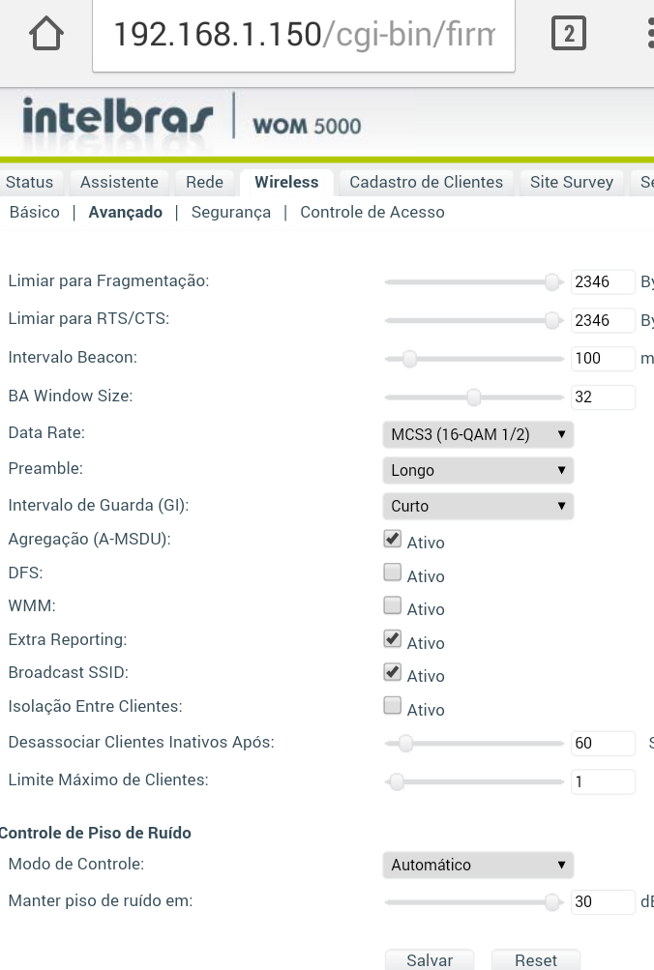Image resolution: width=654 pixels, height=970 pixels.
Task: Click the BA Window Size slider handle
Action: 474,397
